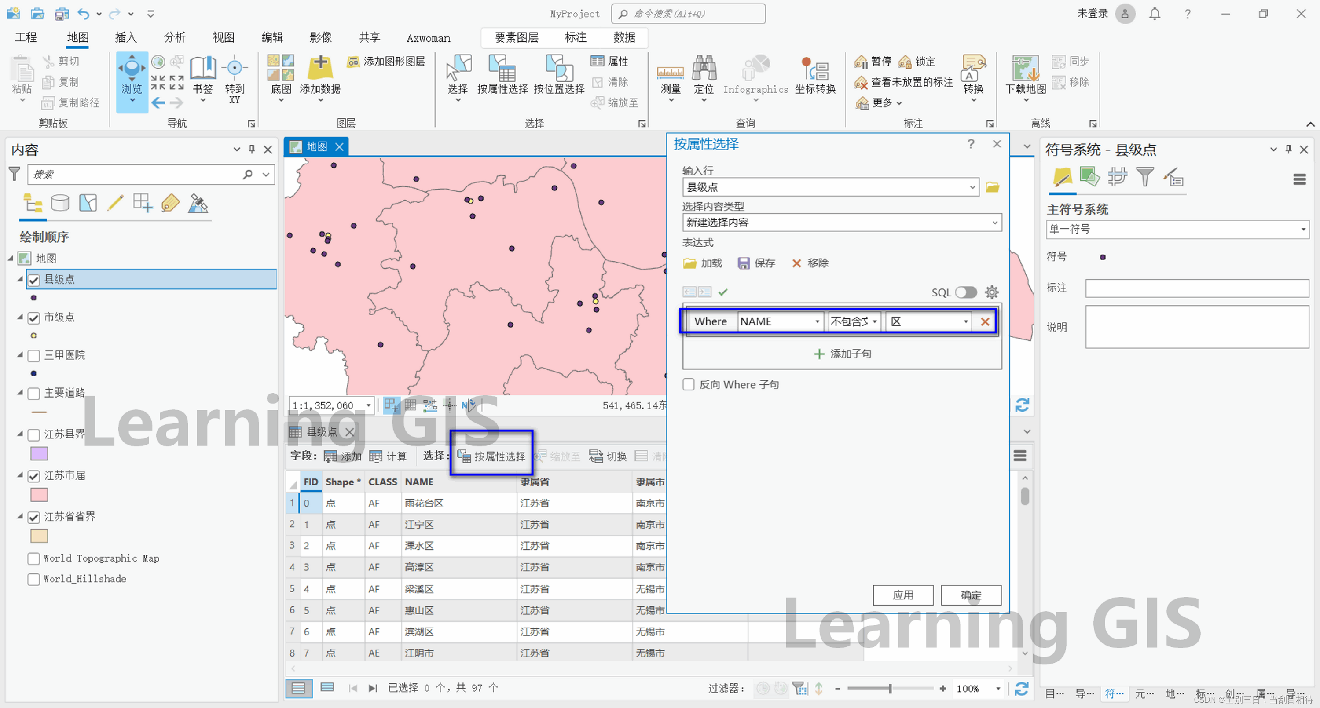Click the pink 江苏市届 layer color swatch

(39, 495)
